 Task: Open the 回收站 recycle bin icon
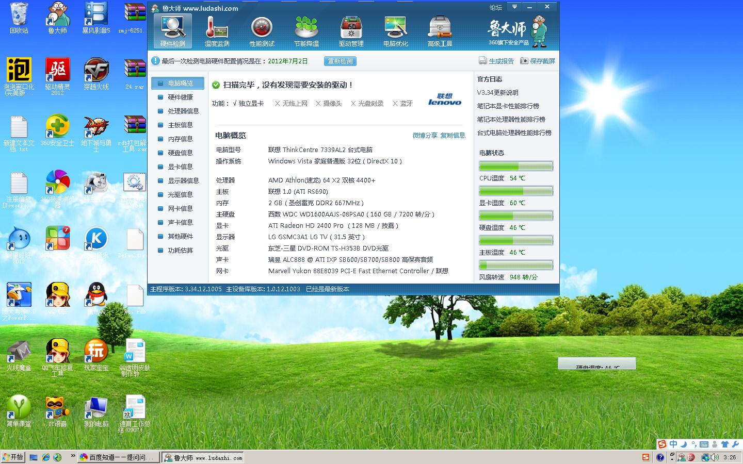(19, 18)
